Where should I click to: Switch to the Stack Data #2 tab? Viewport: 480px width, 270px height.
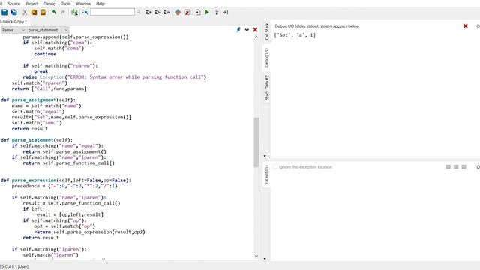[267, 88]
